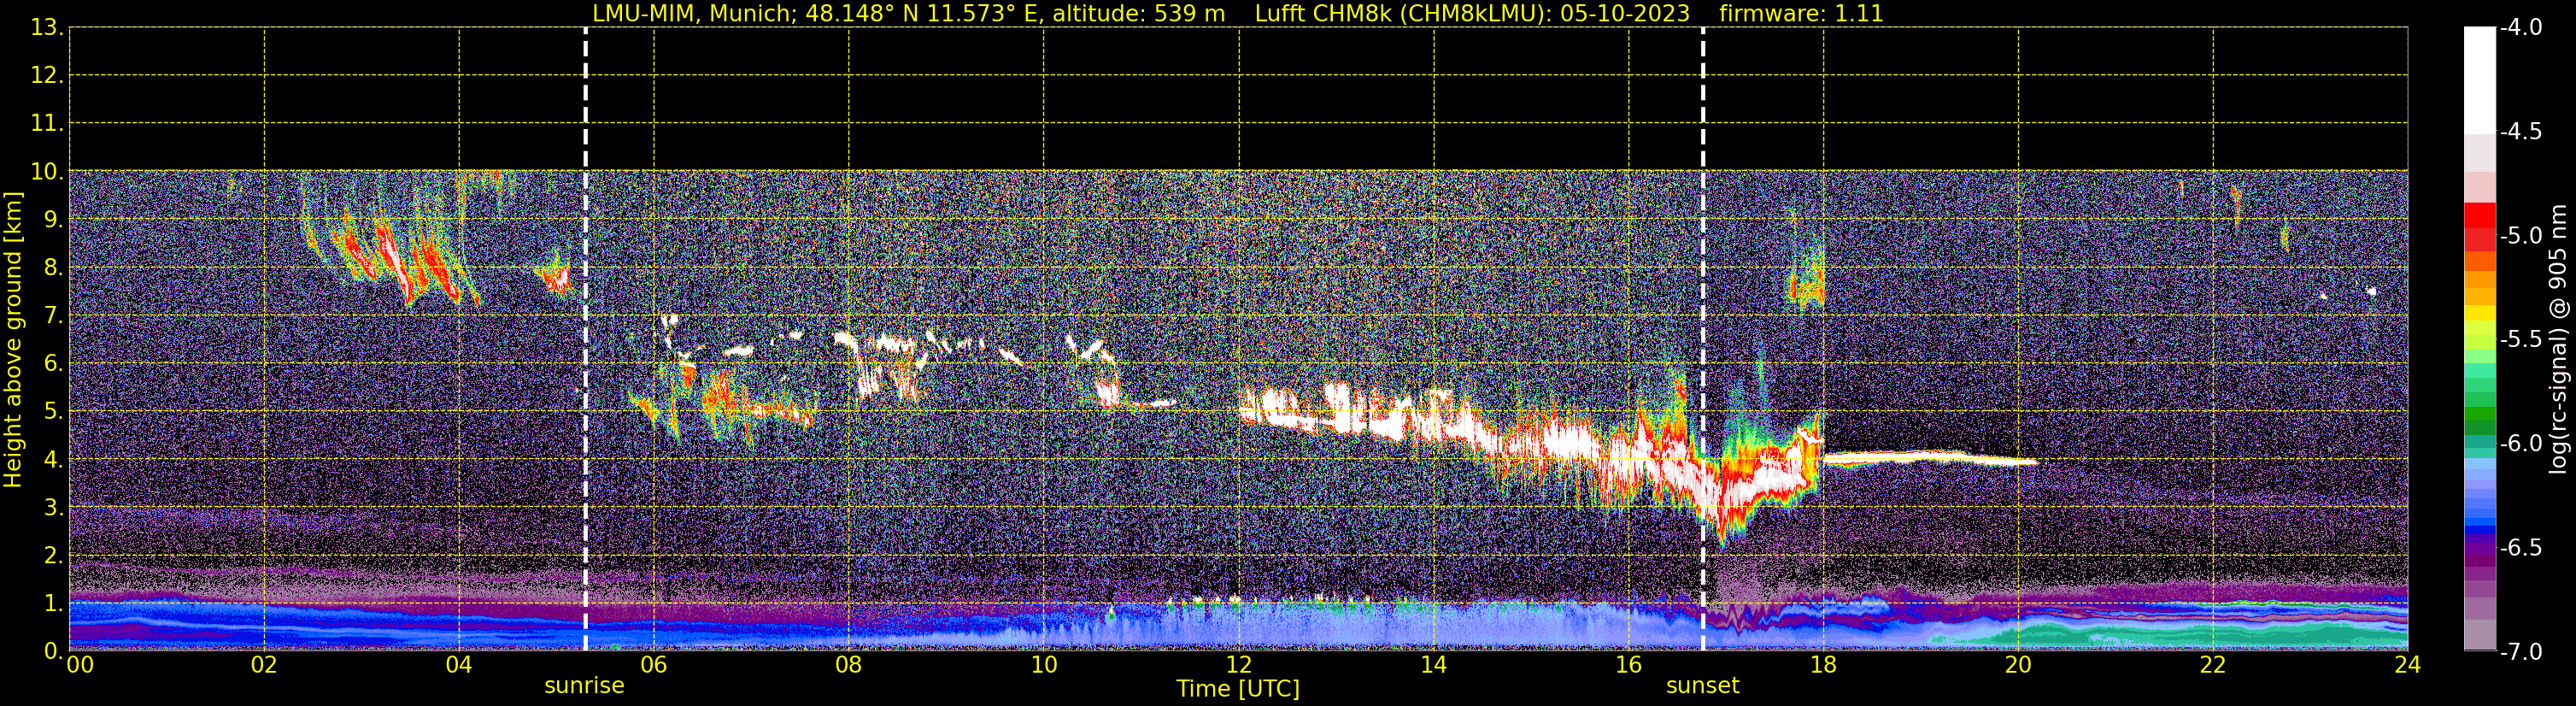The height and width of the screenshot is (706, 2576).
Task: Click the '04' tick on the time axis
Action: (x=459, y=665)
